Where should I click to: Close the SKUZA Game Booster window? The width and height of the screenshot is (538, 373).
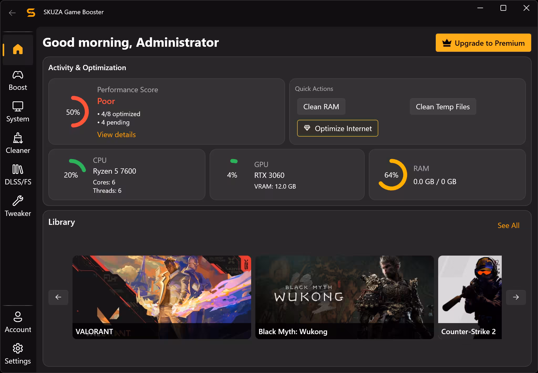[526, 8]
